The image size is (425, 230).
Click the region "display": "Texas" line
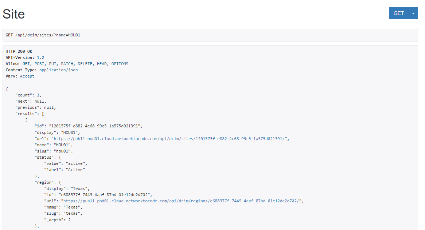(67, 188)
